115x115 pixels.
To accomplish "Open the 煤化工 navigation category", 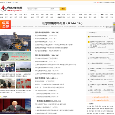I will pyautogui.click(x=59, y=14).
